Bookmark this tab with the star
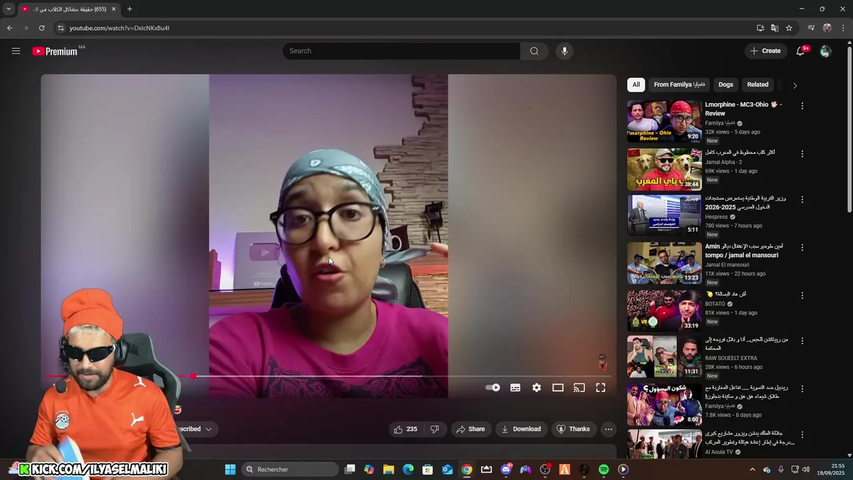This screenshot has height=480, width=853. pos(789,28)
